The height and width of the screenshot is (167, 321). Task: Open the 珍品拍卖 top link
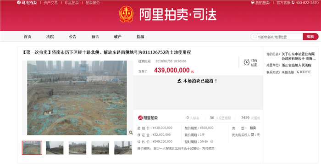[72, 3]
